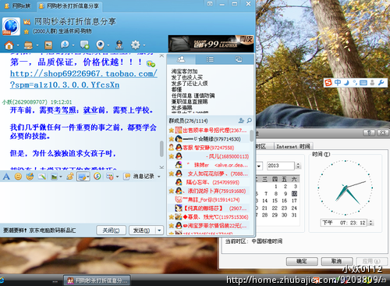The image size is (390, 286).
Task: Switch to the list tab in side panel
Action: pos(210,59)
